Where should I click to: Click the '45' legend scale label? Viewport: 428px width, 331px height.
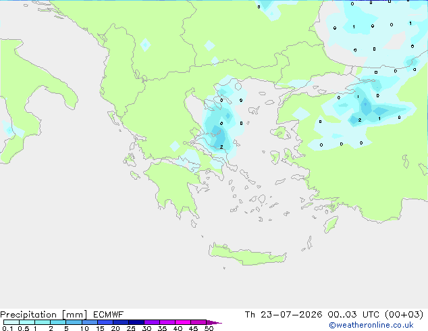tap(193, 328)
